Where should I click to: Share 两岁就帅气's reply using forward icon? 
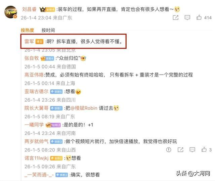coord(180,150)
